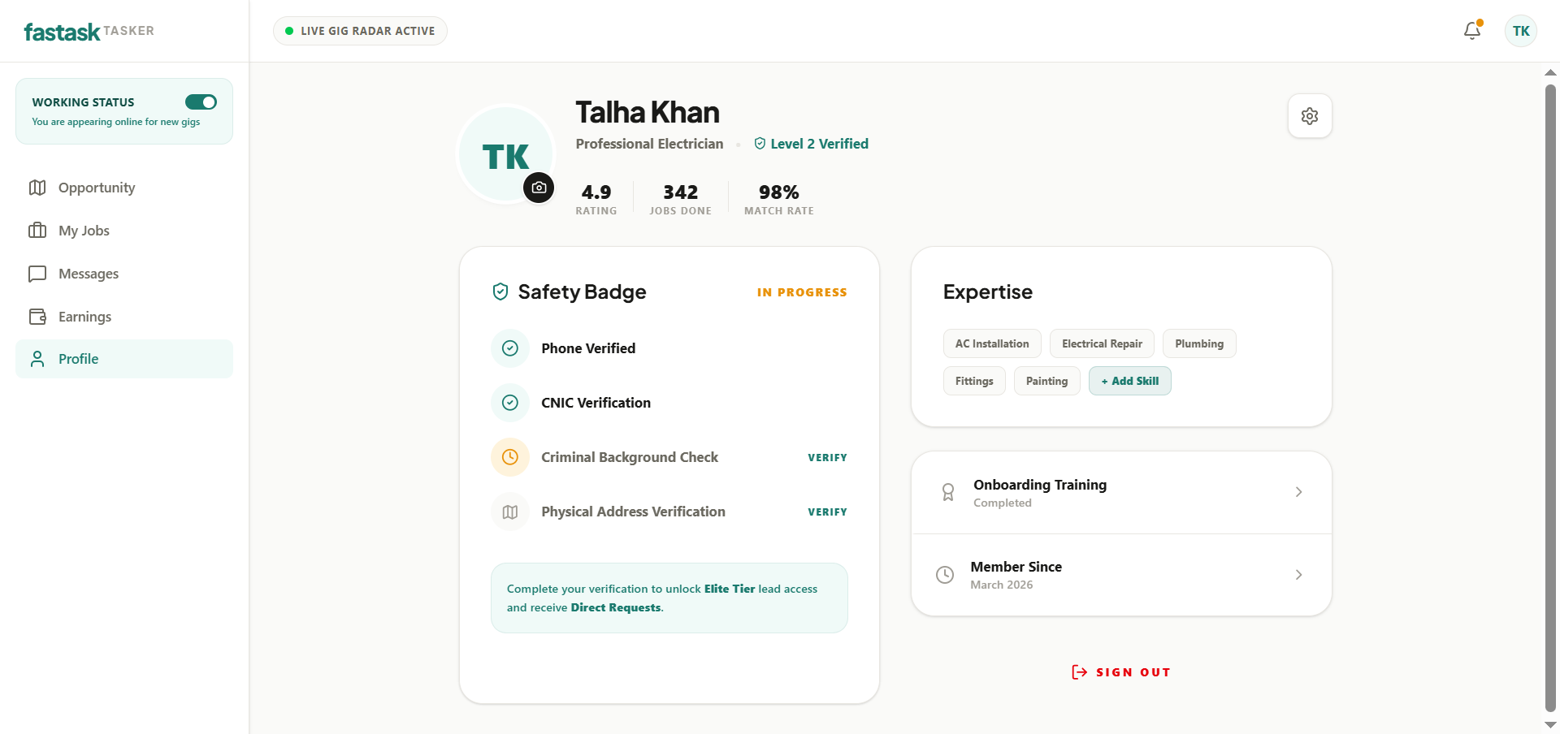
Task: Click the Earnings wallet icon
Action: 37,317
